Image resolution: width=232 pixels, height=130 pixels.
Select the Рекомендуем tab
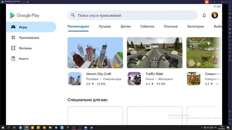coord(78,26)
